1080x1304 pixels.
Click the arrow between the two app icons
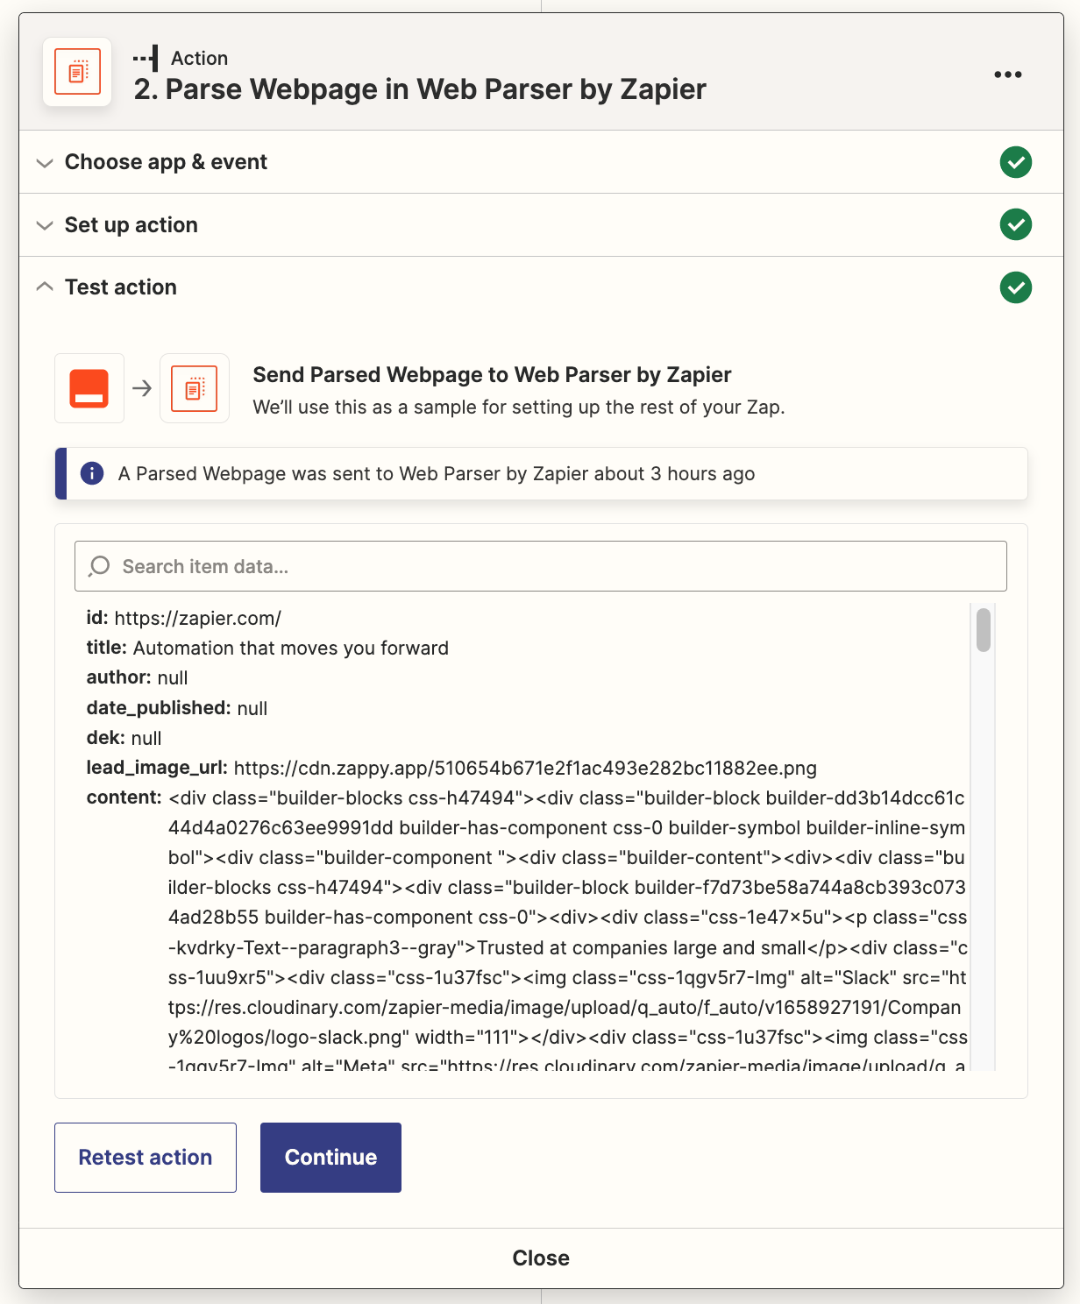[142, 388]
